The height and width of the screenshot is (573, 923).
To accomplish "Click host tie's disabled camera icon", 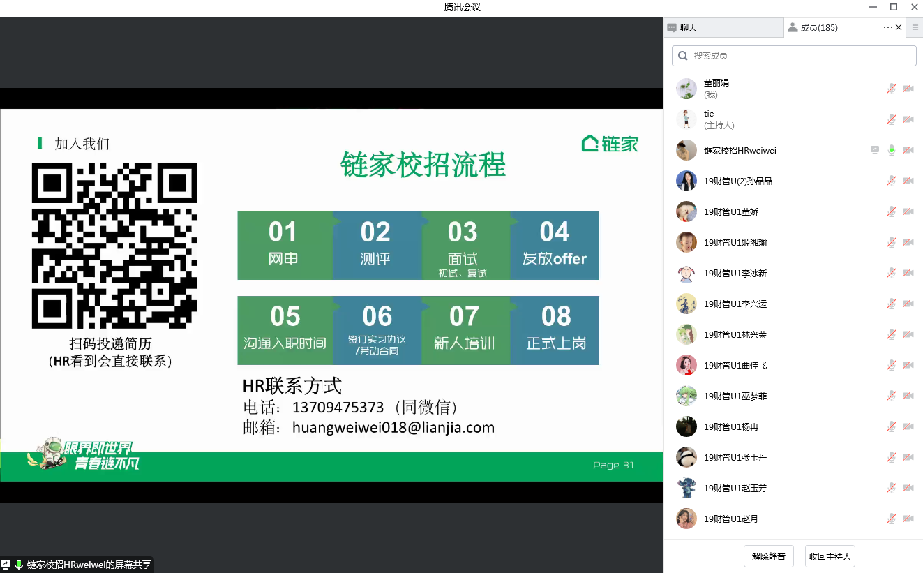I will point(908,119).
